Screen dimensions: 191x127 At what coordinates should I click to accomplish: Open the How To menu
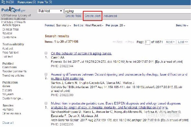click(45, 2)
